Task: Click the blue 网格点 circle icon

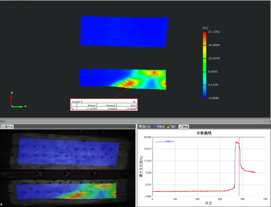Action: pos(155,127)
